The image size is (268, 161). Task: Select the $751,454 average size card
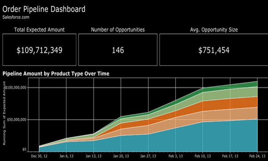click(x=214, y=50)
